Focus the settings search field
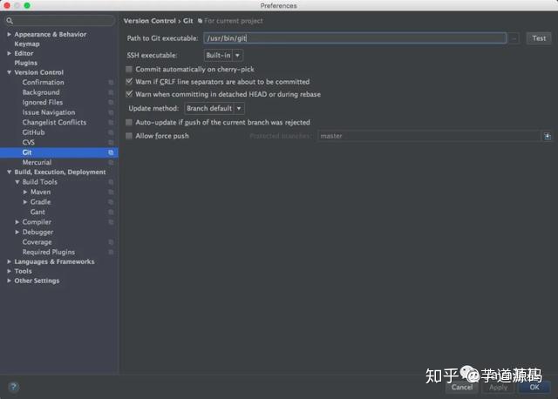 pos(60,21)
